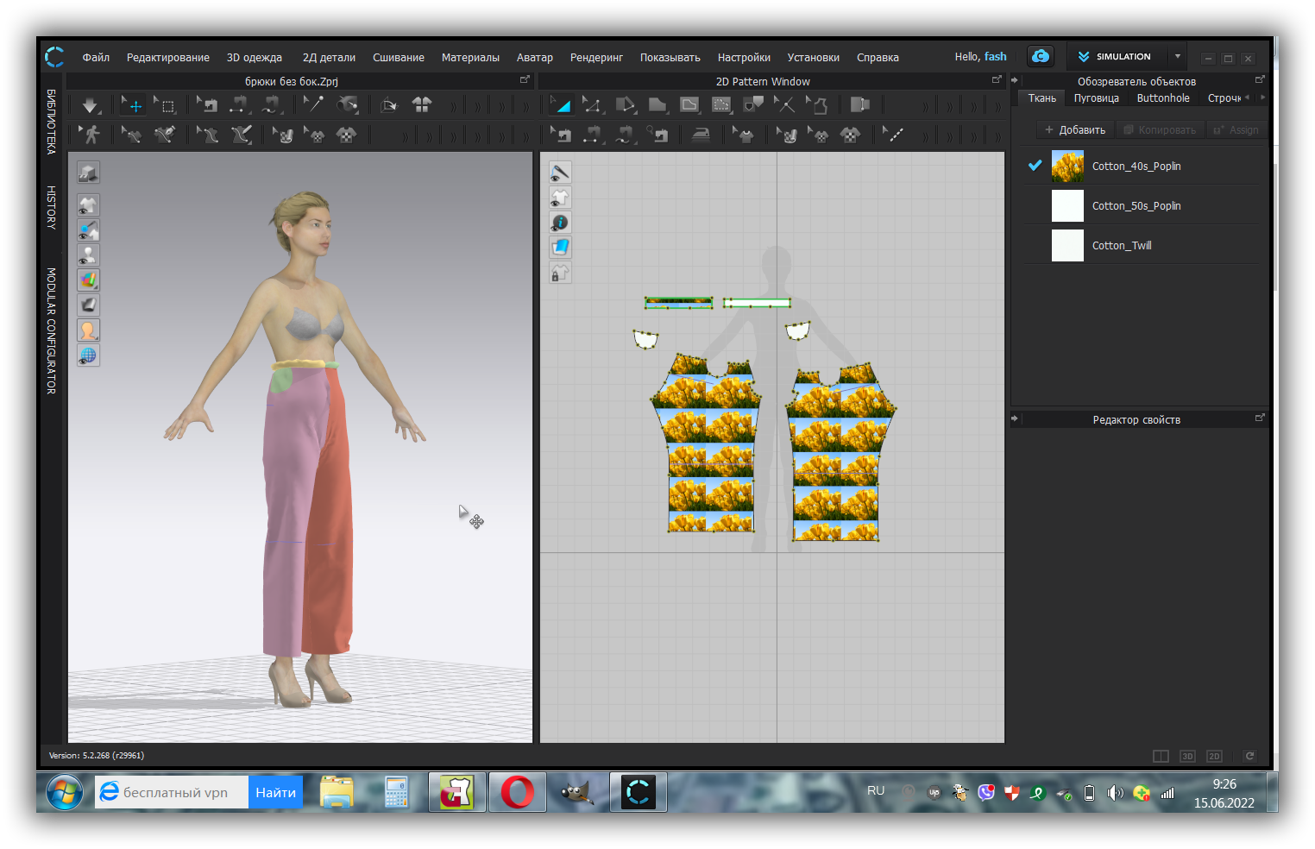Select Cotton_40s_Poplin tulip fabric swatch
Viewport: 1315px width, 849px height.
tap(1067, 166)
